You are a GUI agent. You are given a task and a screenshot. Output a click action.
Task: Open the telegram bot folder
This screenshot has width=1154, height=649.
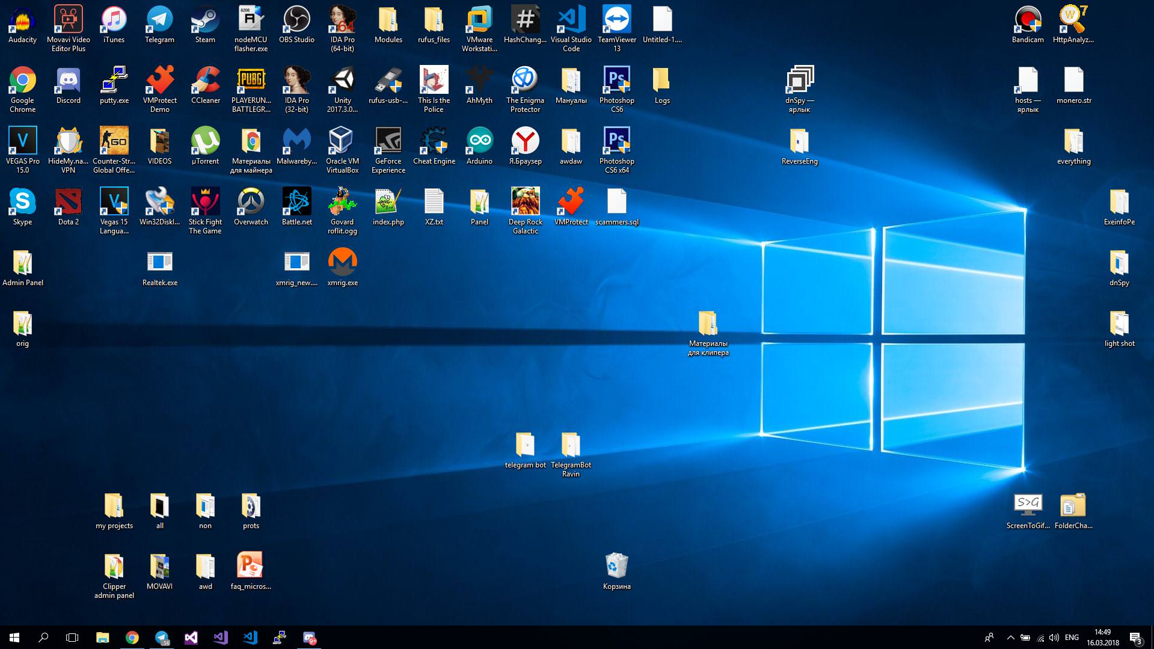click(x=525, y=451)
